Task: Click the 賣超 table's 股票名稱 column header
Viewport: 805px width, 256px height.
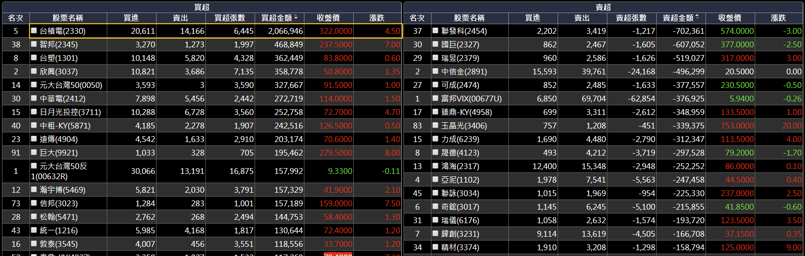Action: pos(469,18)
